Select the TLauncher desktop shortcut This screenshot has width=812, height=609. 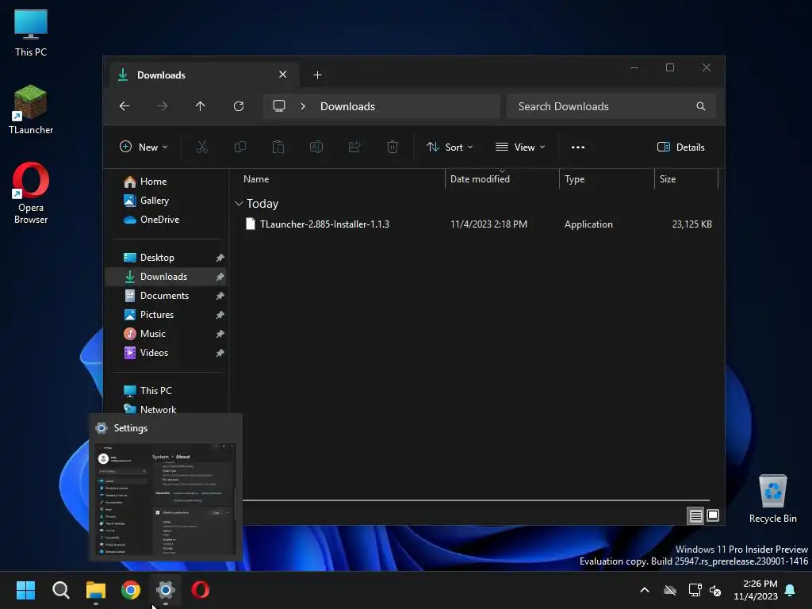(x=31, y=109)
